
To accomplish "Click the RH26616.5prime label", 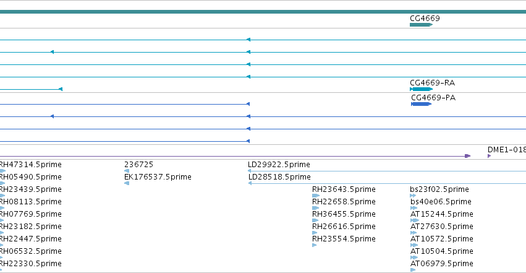I will point(344,227).
